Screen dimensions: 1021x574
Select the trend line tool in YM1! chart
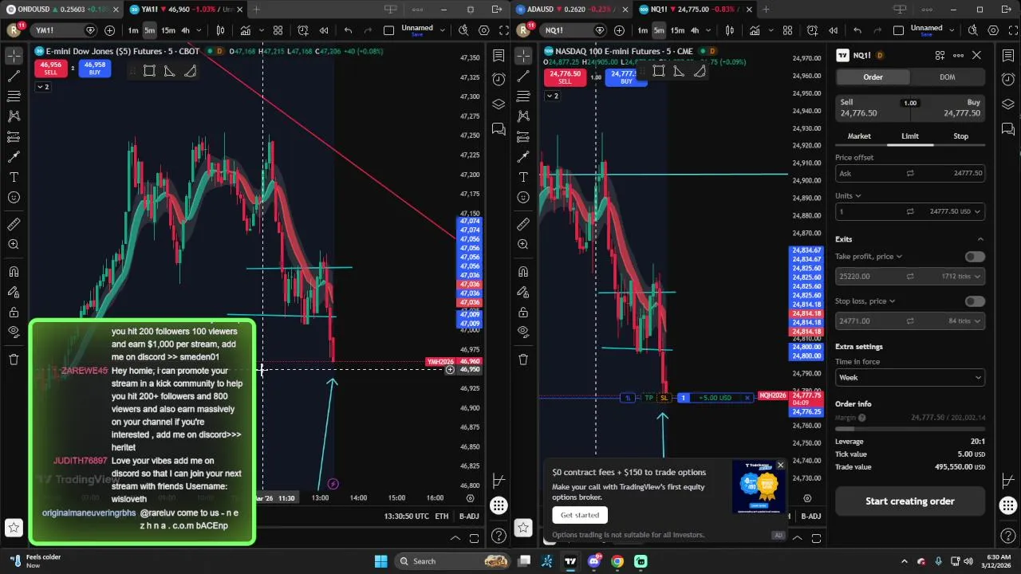pos(14,76)
